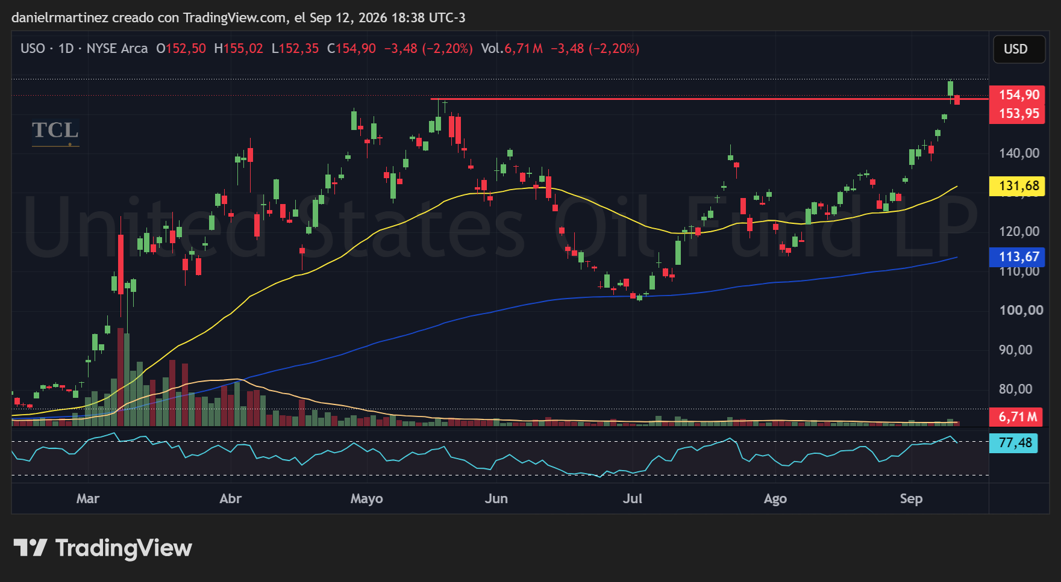Click the Mayo label on time axis

[x=366, y=499]
